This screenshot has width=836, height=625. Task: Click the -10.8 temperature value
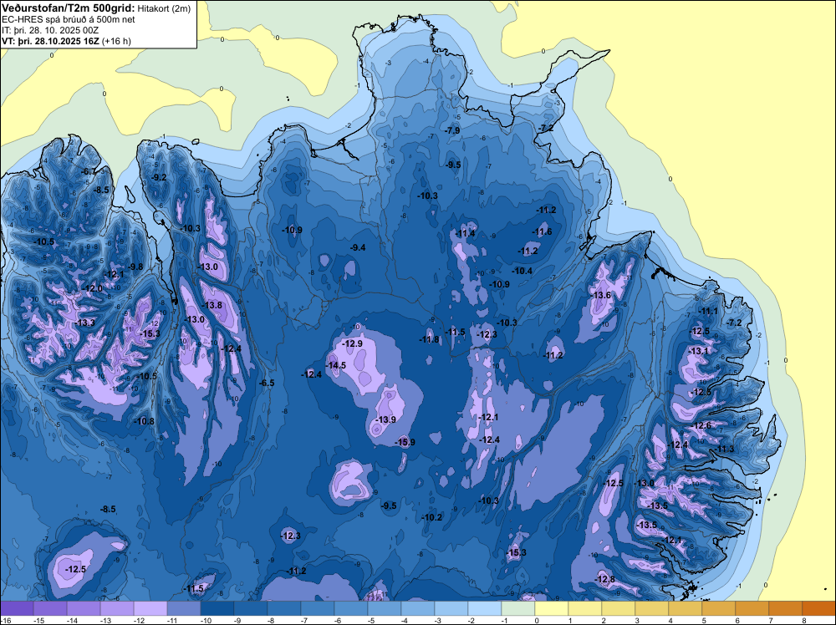tap(144, 421)
